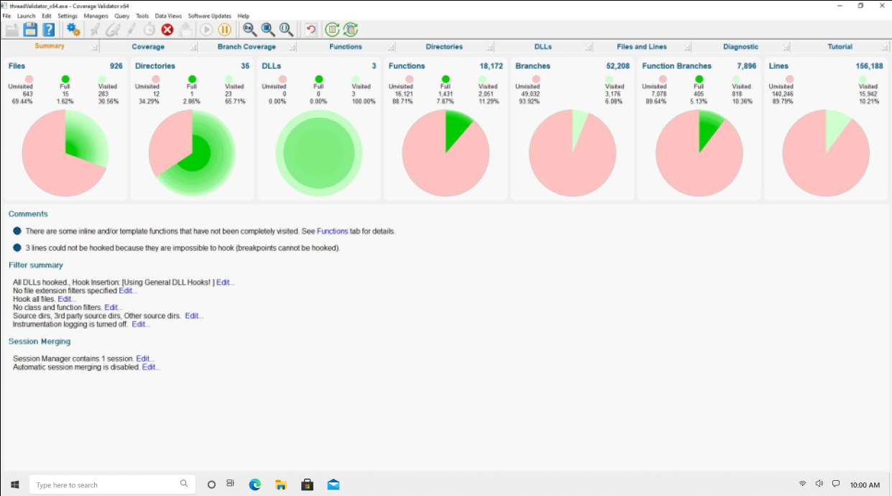This screenshot has width=892, height=496.
Task: Click the green circular refresh icon
Action: [x=332, y=29]
